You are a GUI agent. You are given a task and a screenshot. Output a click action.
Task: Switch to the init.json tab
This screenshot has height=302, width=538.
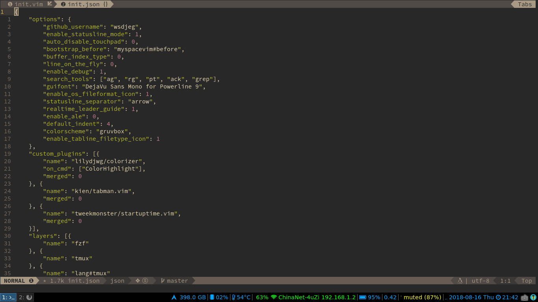tap(83, 4)
